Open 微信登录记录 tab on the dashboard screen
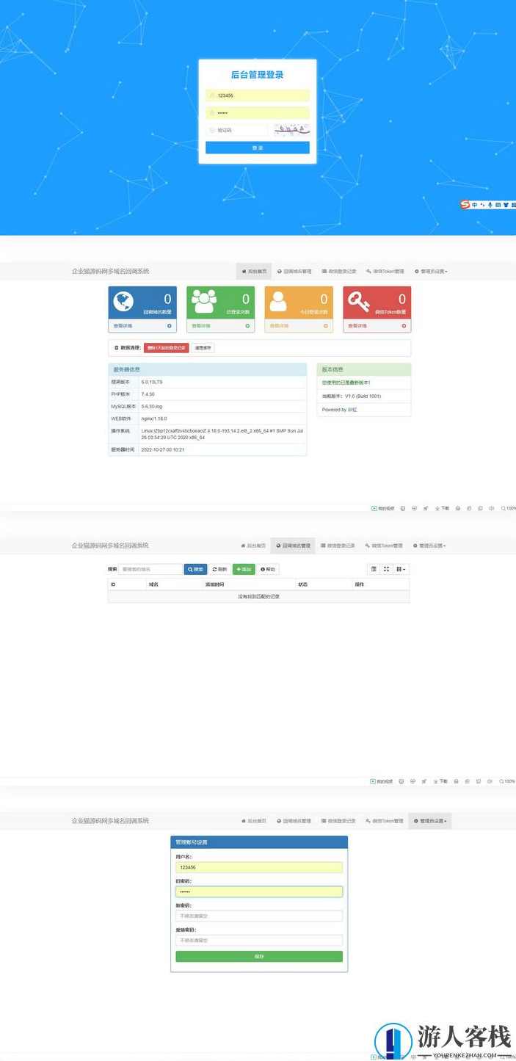The width and height of the screenshot is (516, 1061). coord(338,271)
